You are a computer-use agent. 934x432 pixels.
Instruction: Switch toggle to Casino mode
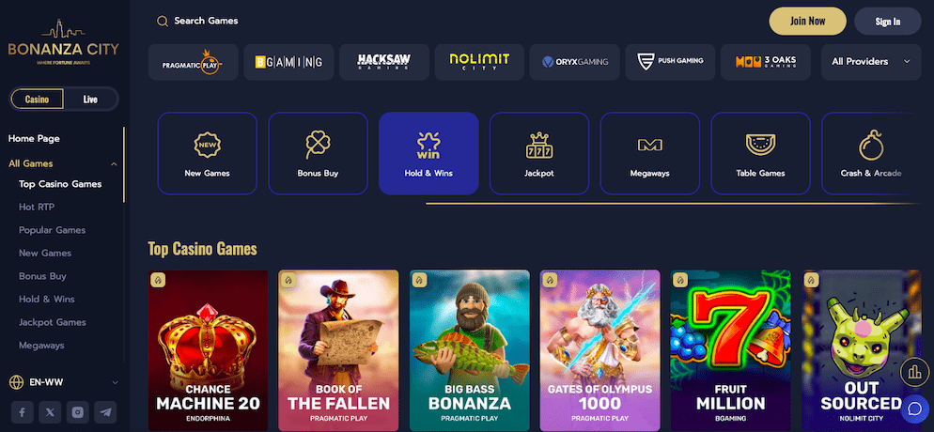click(x=37, y=100)
